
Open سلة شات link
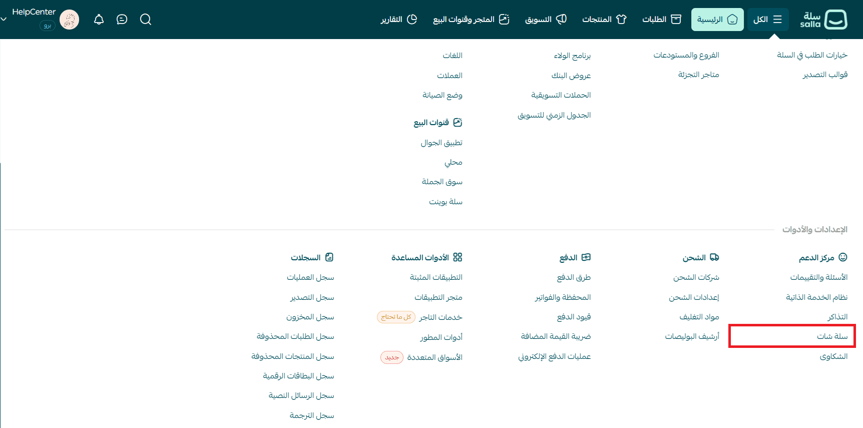(x=832, y=336)
